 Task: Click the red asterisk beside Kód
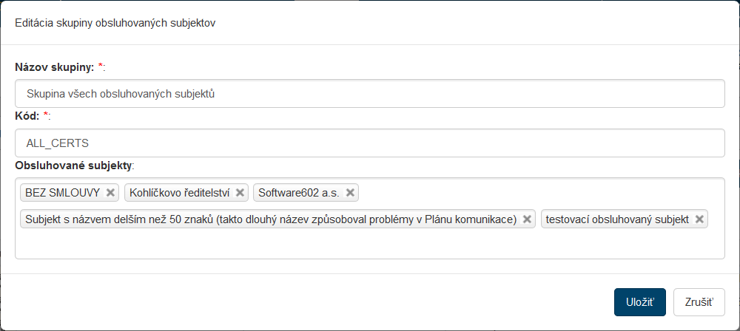[46, 115]
